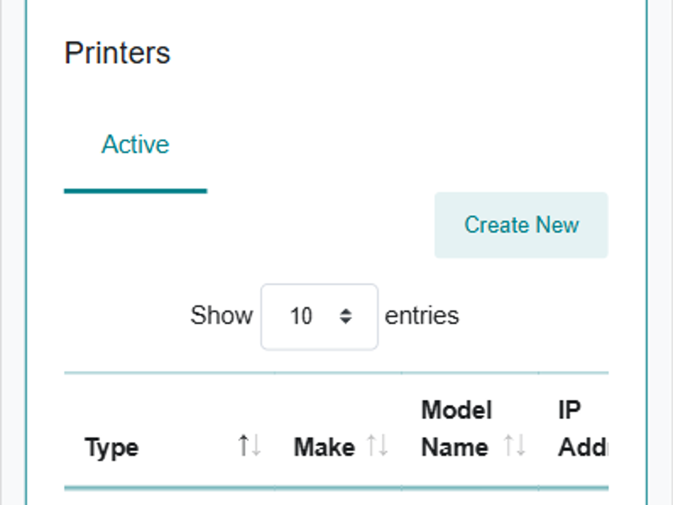Open the Show entries count dropdown
The image size is (673, 505).
point(319,316)
